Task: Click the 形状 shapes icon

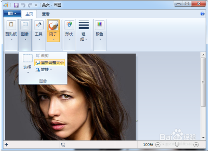Action: coord(69,25)
